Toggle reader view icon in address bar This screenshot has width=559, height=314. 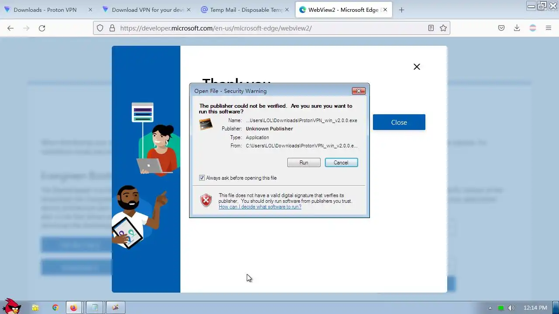[431, 28]
